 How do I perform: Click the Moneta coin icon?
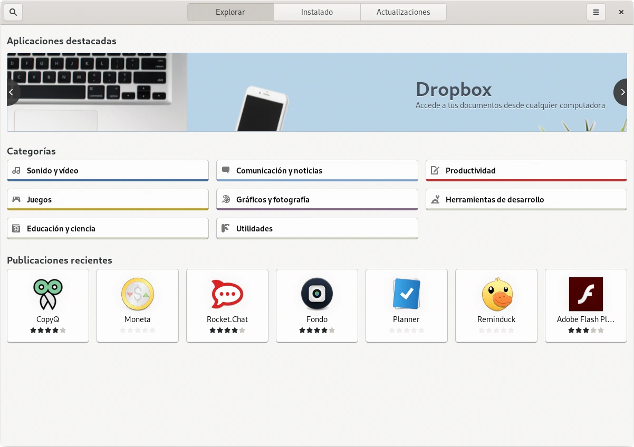click(138, 294)
